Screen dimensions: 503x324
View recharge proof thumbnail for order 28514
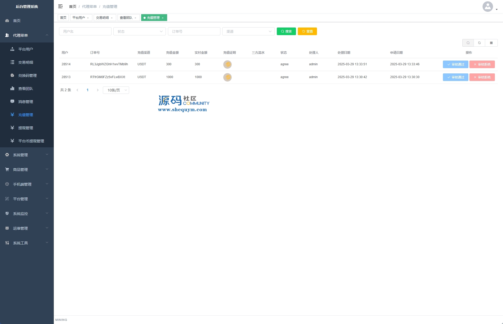click(x=227, y=64)
